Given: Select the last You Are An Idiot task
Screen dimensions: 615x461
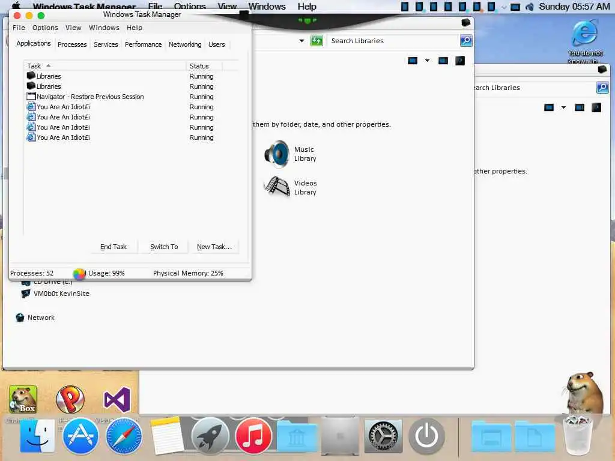Looking at the screenshot, I should pos(132,137).
